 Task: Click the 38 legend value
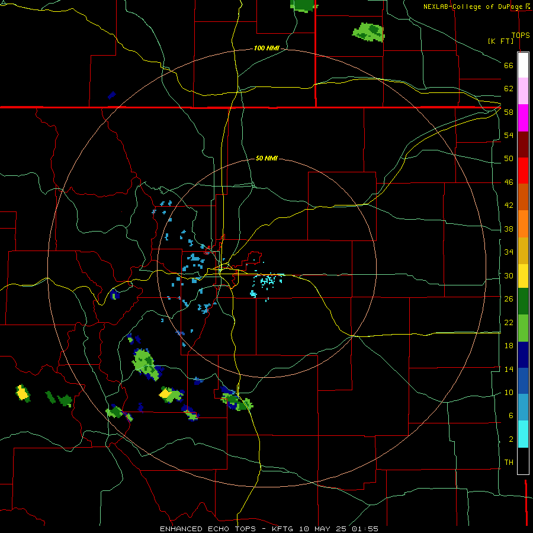click(509, 229)
